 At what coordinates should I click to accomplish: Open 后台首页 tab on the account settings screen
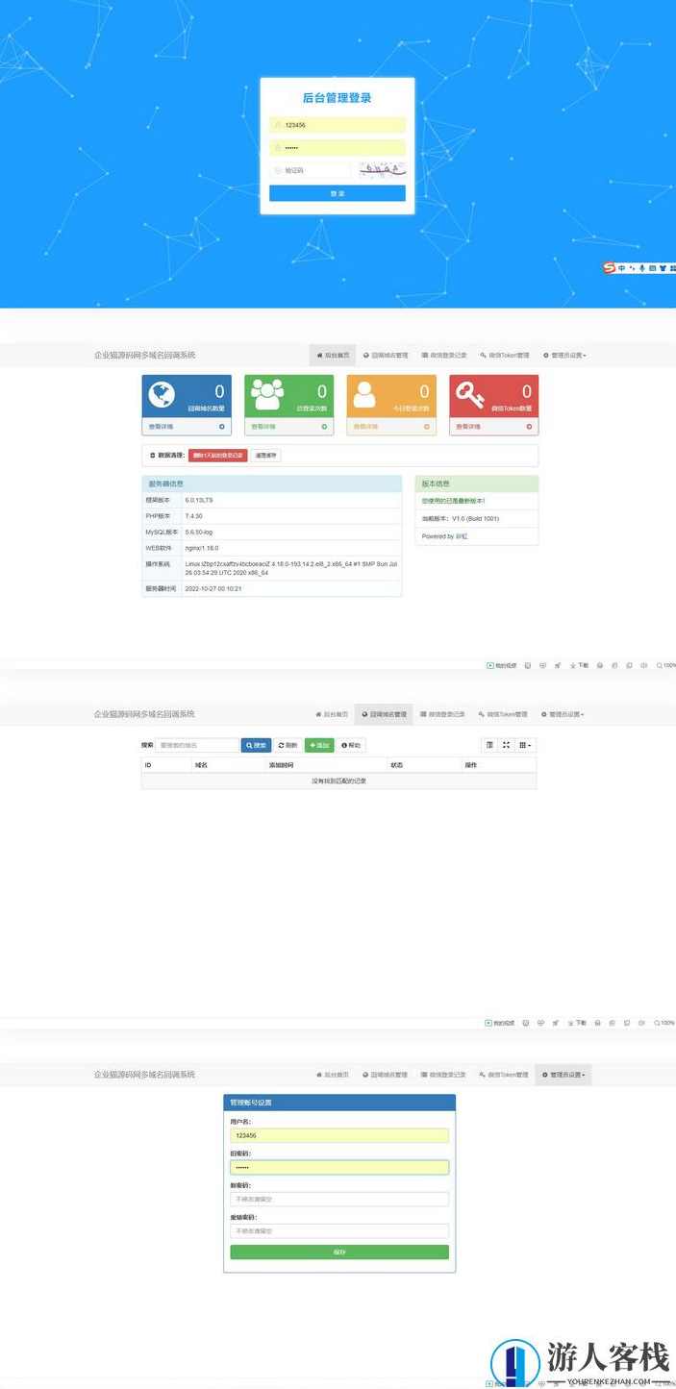pos(331,1075)
